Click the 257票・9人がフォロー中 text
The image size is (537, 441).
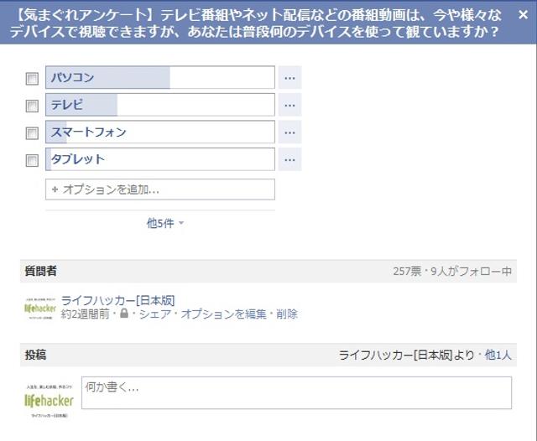452,272
